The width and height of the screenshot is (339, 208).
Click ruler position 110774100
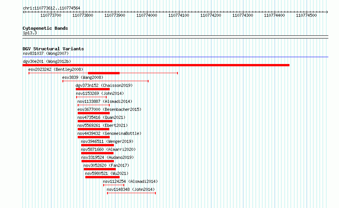pyautogui.click(x=179, y=15)
